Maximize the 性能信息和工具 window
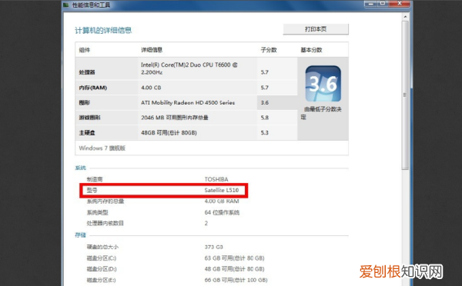The height and width of the screenshot is (286, 462). click(x=383, y=4)
